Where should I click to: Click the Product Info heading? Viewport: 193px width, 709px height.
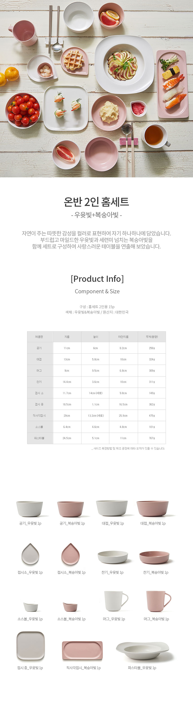coord(97,279)
